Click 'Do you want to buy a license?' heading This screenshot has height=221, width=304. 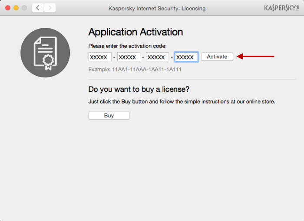point(139,90)
